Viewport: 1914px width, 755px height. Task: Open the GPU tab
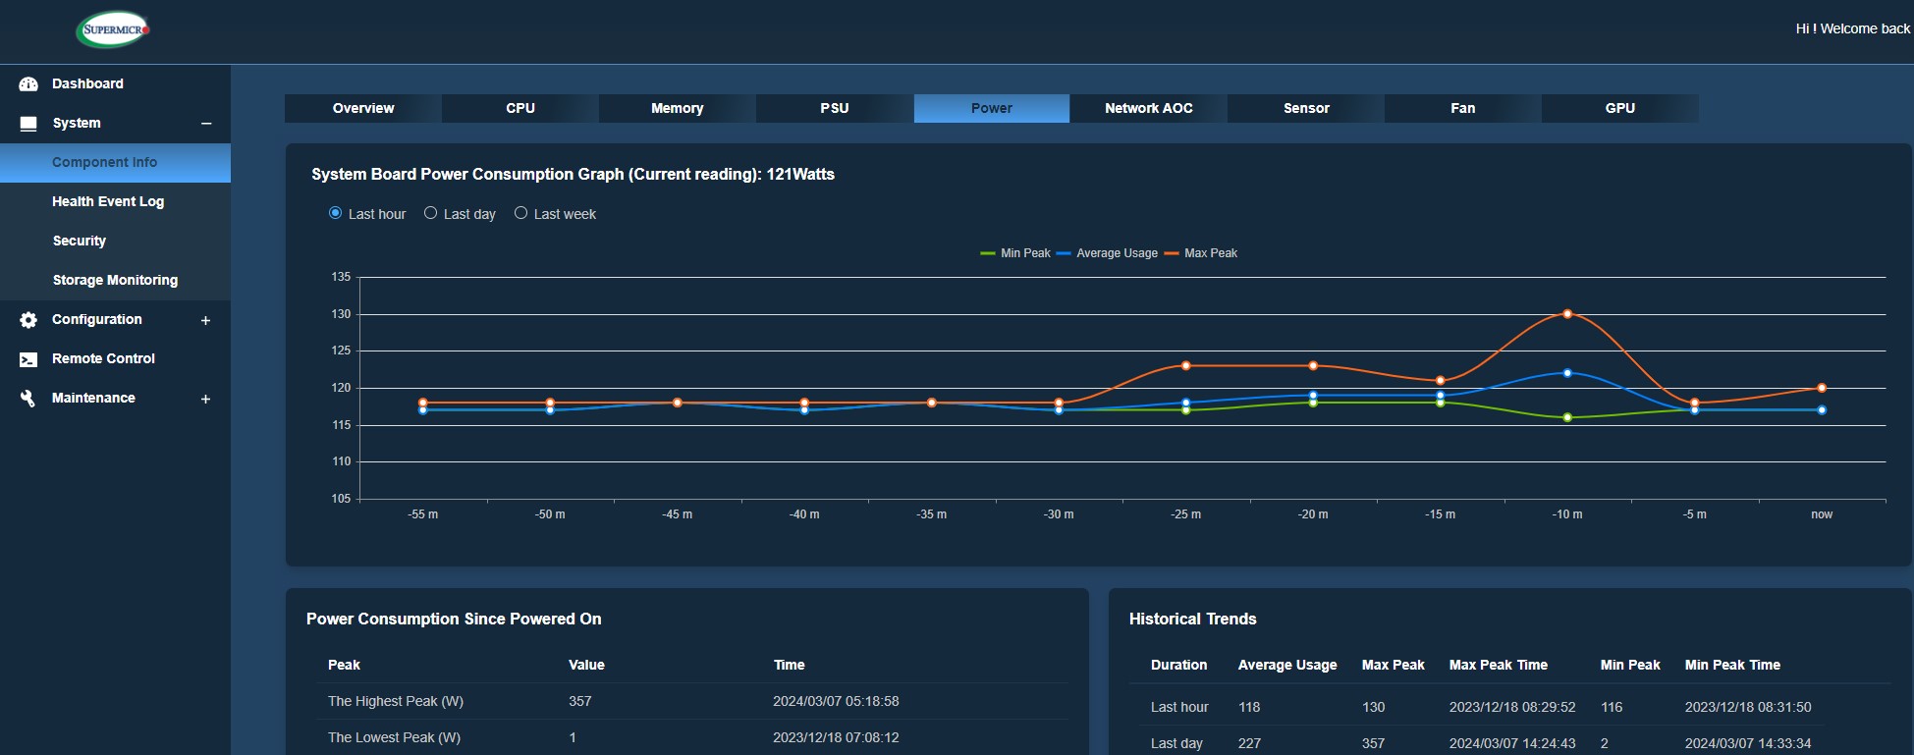click(x=1619, y=108)
